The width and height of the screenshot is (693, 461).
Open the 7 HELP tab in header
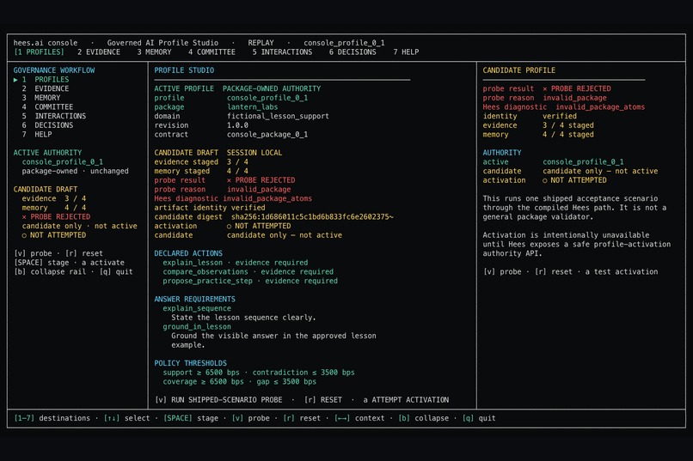[x=406, y=52]
